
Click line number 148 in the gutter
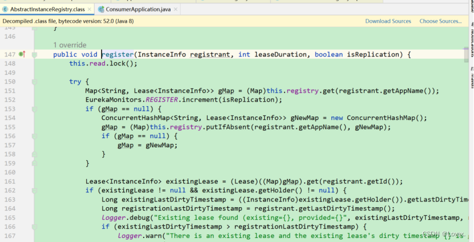[10, 63]
